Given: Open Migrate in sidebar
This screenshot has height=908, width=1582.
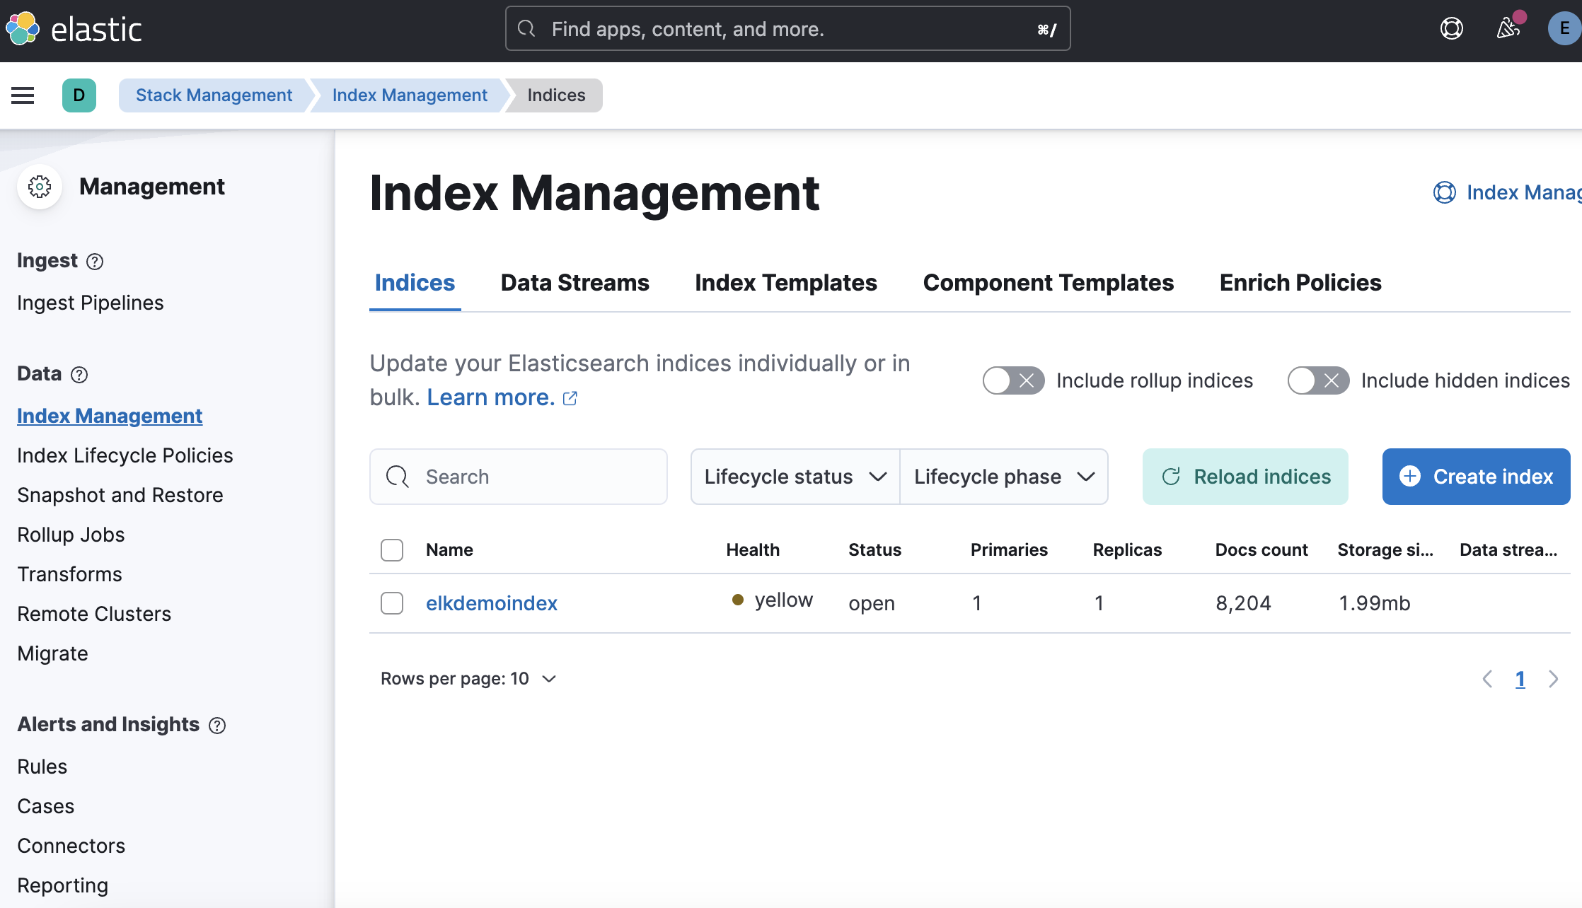Looking at the screenshot, I should pyautogui.click(x=53, y=653).
